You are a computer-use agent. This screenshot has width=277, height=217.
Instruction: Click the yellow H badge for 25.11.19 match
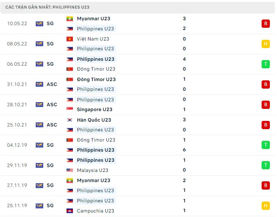pyautogui.click(x=265, y=205)
